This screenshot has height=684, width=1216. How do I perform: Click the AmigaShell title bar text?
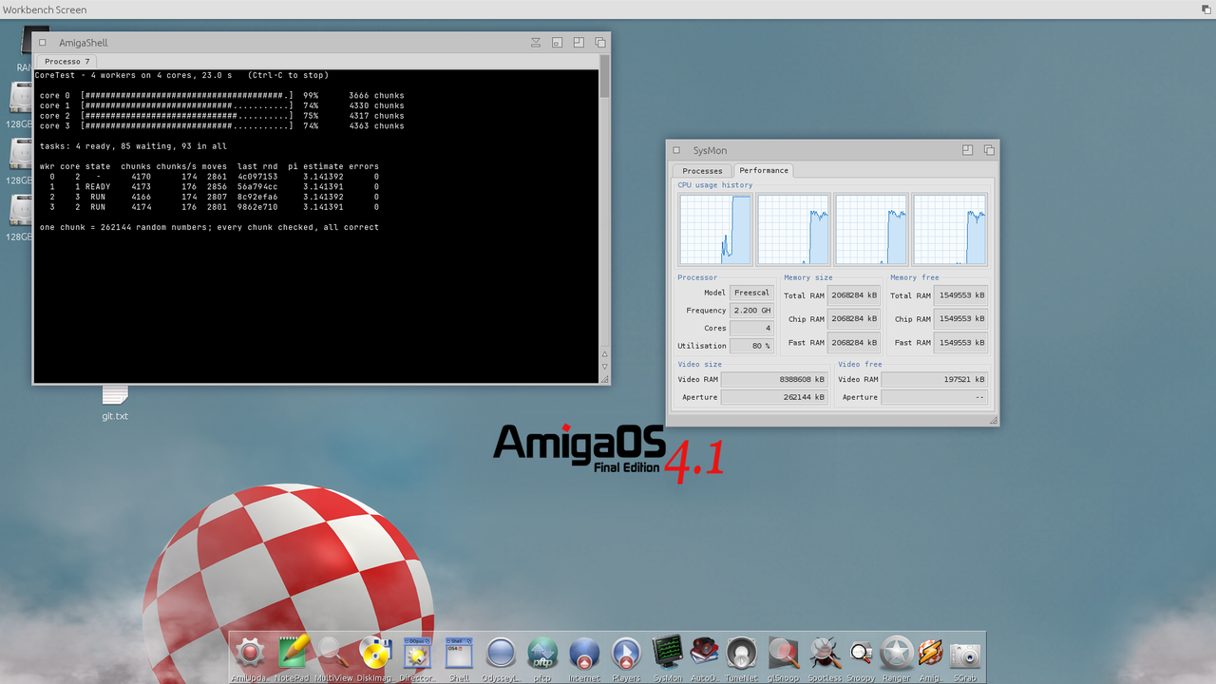[x=84, y=43]
